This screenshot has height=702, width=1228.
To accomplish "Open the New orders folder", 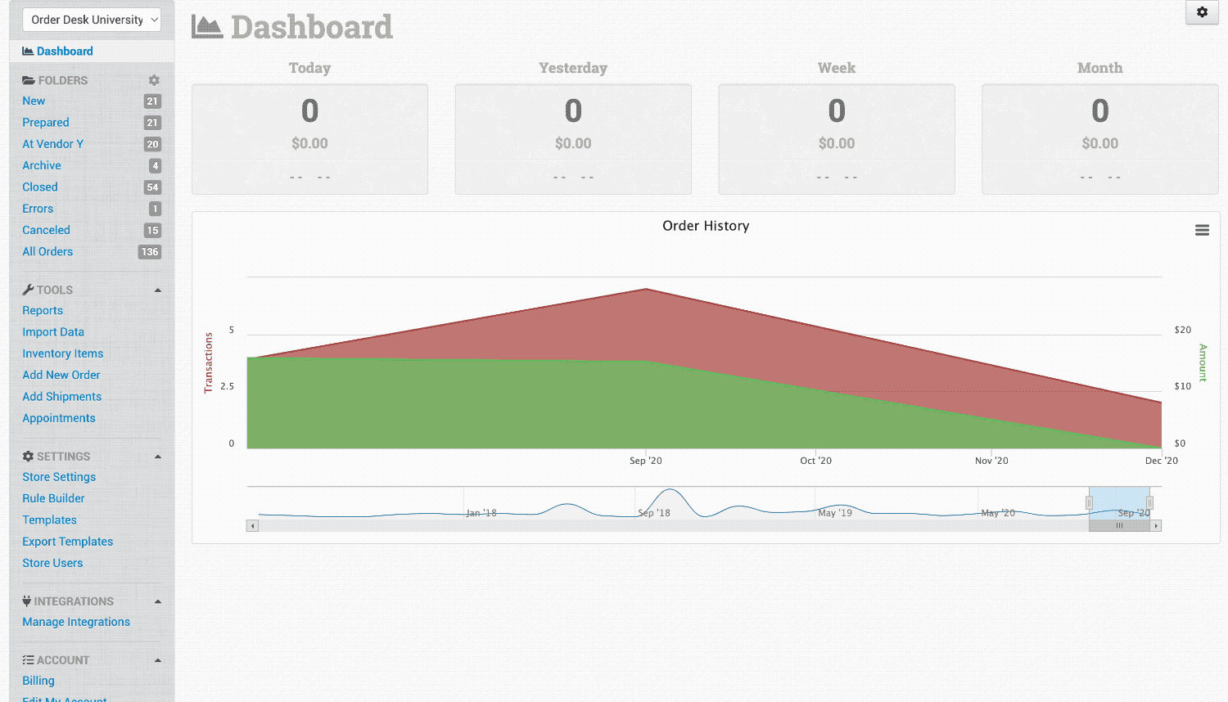I will point(34,101).
